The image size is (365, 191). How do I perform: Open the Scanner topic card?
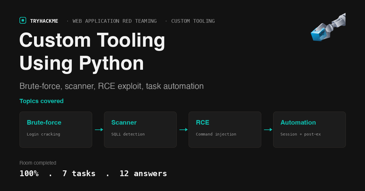tap(140, 129)
